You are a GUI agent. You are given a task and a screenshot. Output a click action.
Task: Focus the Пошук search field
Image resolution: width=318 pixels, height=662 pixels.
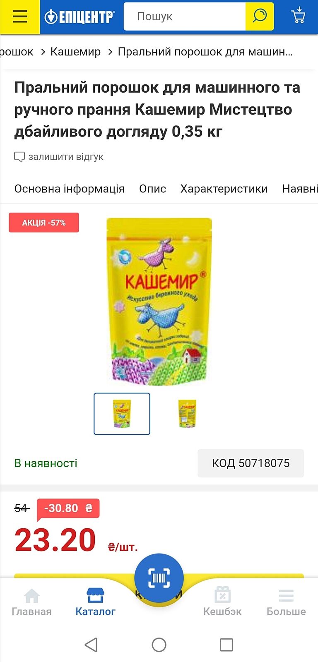(185, 17)
